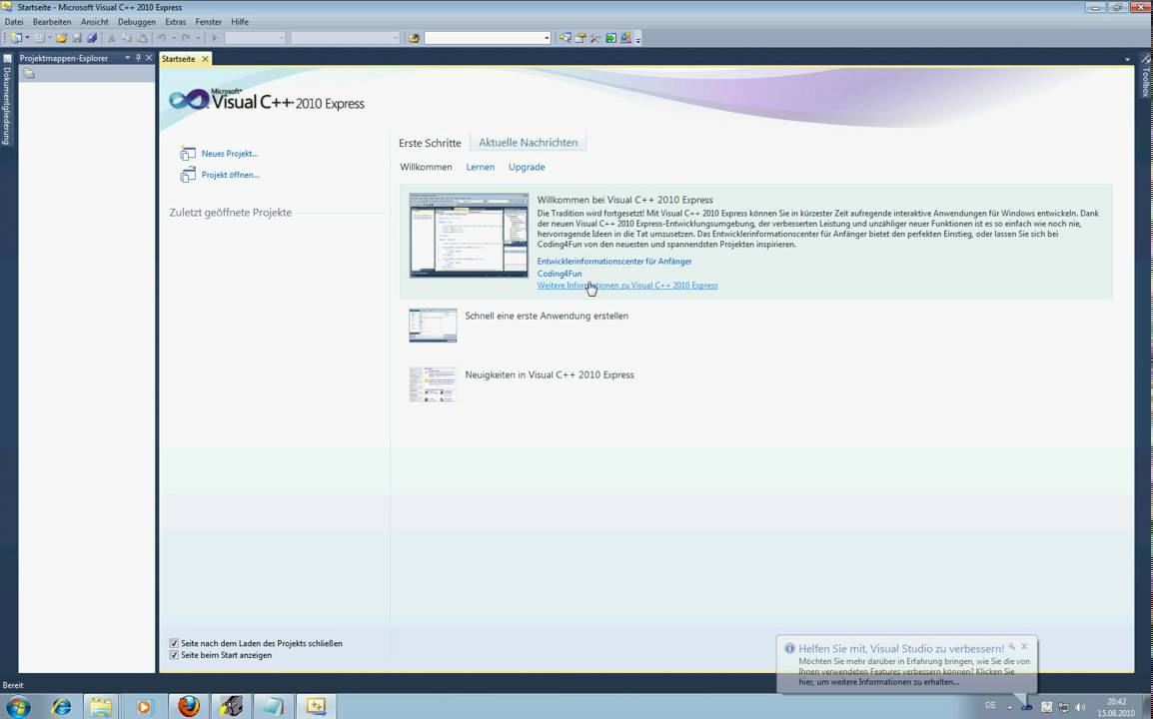
Task: Click the feedback balloon message text
Action: click(x=914, y=671)
